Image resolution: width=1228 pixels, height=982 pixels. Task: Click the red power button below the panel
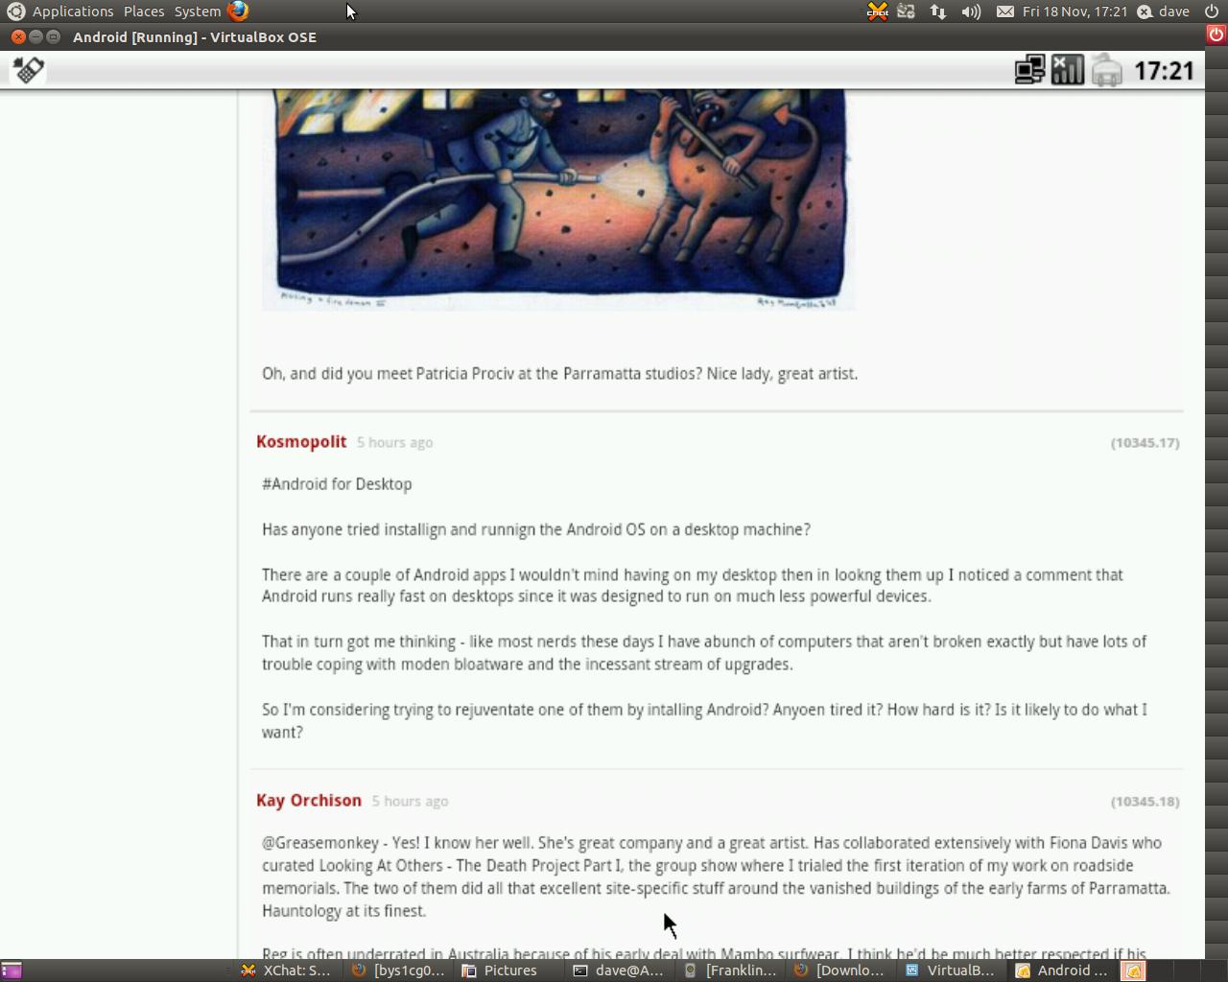pos(1216,34)
